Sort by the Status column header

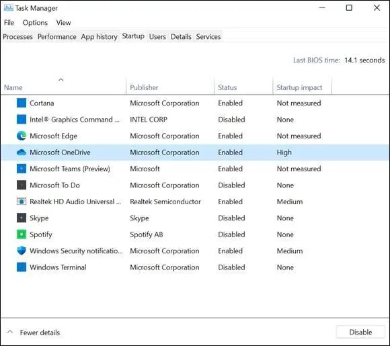(227, 87)
